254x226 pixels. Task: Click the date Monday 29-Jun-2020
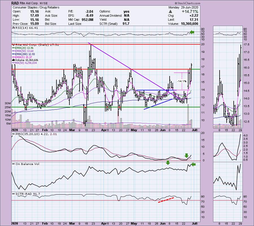183,7
